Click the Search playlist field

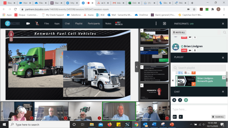pos(199,68)
